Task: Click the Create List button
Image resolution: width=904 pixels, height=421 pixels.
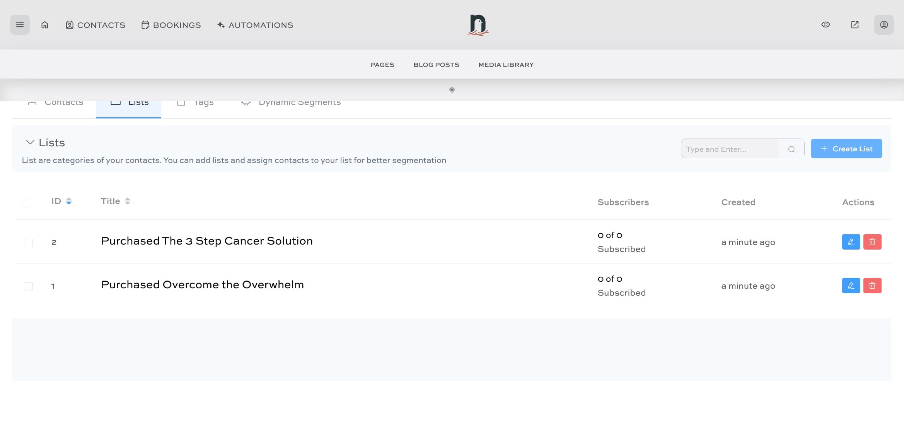Action: (x=846, y=149)
